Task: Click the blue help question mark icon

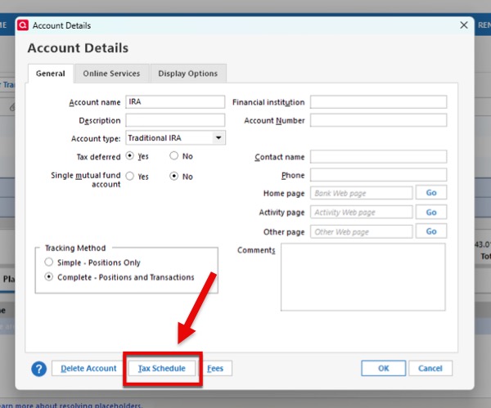Action: (38, 369)
